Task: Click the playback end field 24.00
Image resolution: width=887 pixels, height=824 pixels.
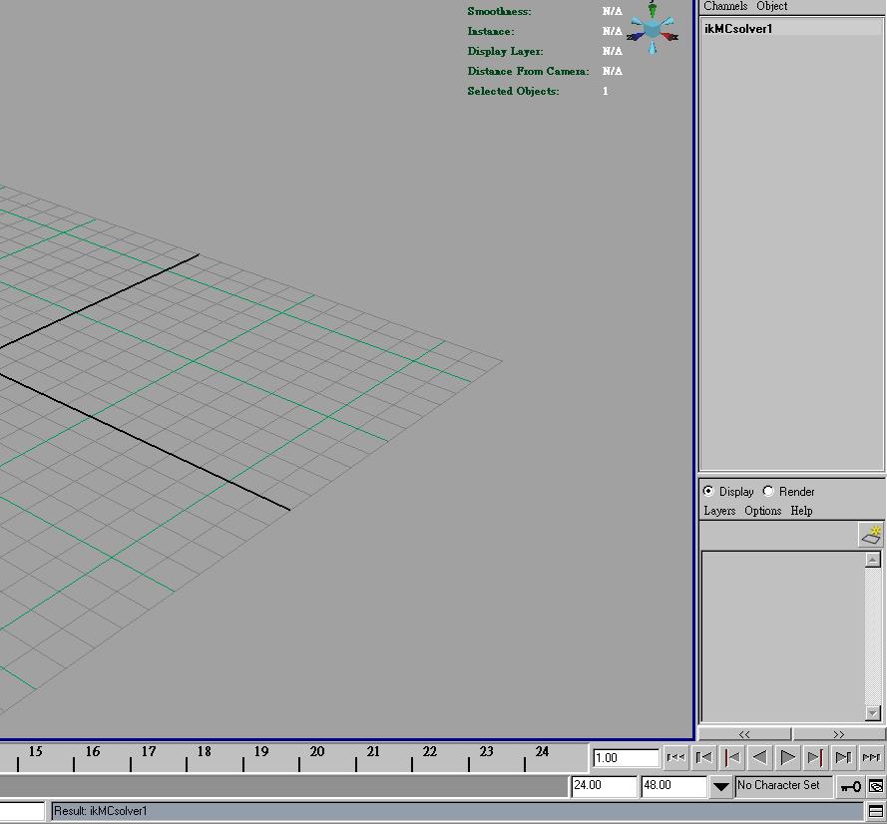Action: (605, 785)
